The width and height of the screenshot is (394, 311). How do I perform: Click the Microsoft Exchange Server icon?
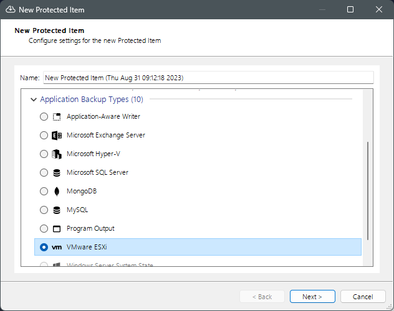coord(57,135)
